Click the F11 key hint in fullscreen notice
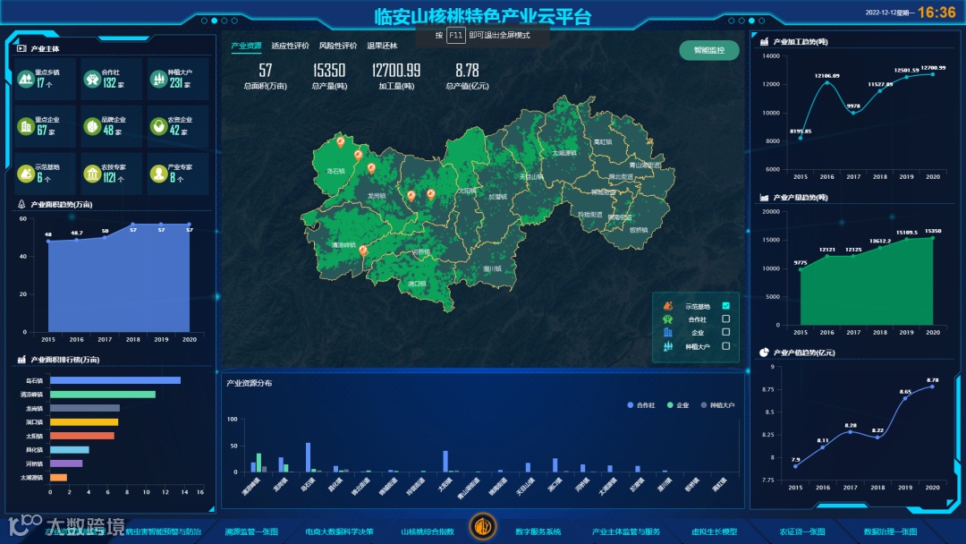Viewport: 966px width, 544px height. (456, 35)
